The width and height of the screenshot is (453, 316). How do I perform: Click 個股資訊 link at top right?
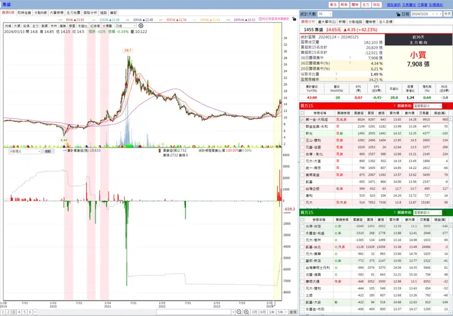394,5
